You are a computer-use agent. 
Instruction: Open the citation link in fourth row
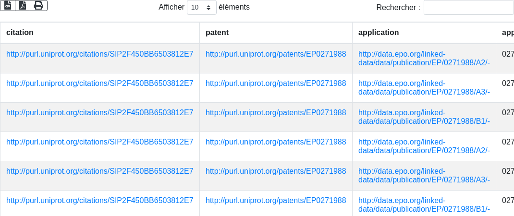(99, 142)
